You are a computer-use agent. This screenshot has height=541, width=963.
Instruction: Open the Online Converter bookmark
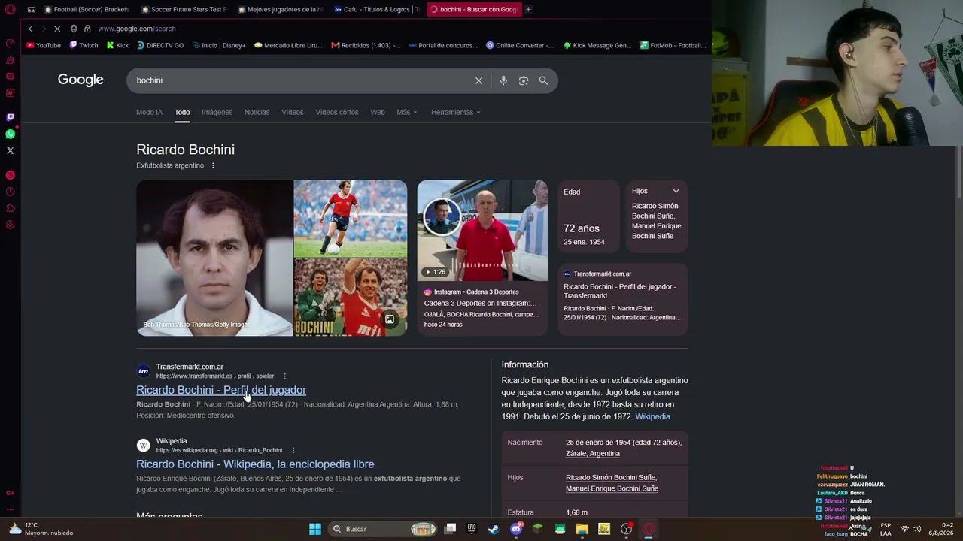(x=520, y=45)
